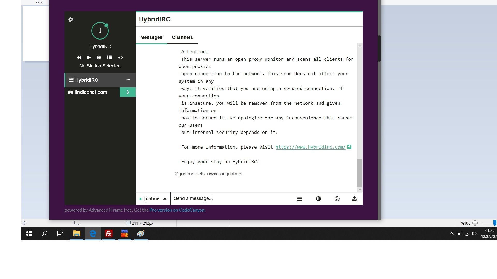
Task: Open the settings gear in the sidebar
Action: pos(71,20)
